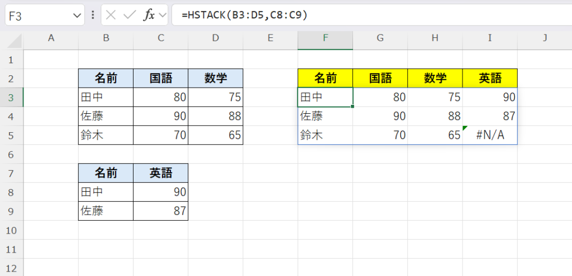The height and width of the screenshot is (276, 572).
Task: Select column F header
Action: (x=325, y=38)
